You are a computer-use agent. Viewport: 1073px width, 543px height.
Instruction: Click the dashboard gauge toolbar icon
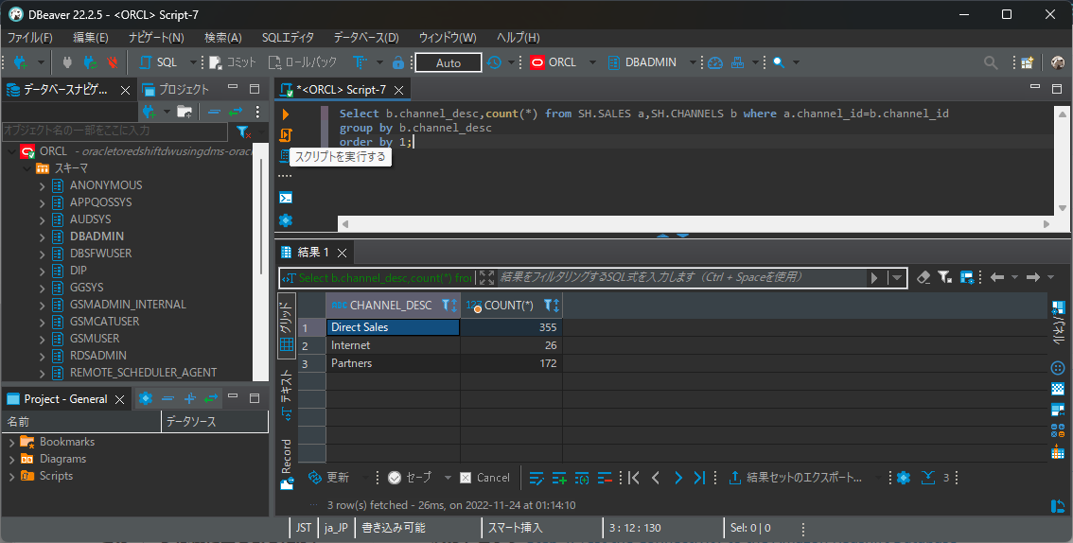click(715, 62)
